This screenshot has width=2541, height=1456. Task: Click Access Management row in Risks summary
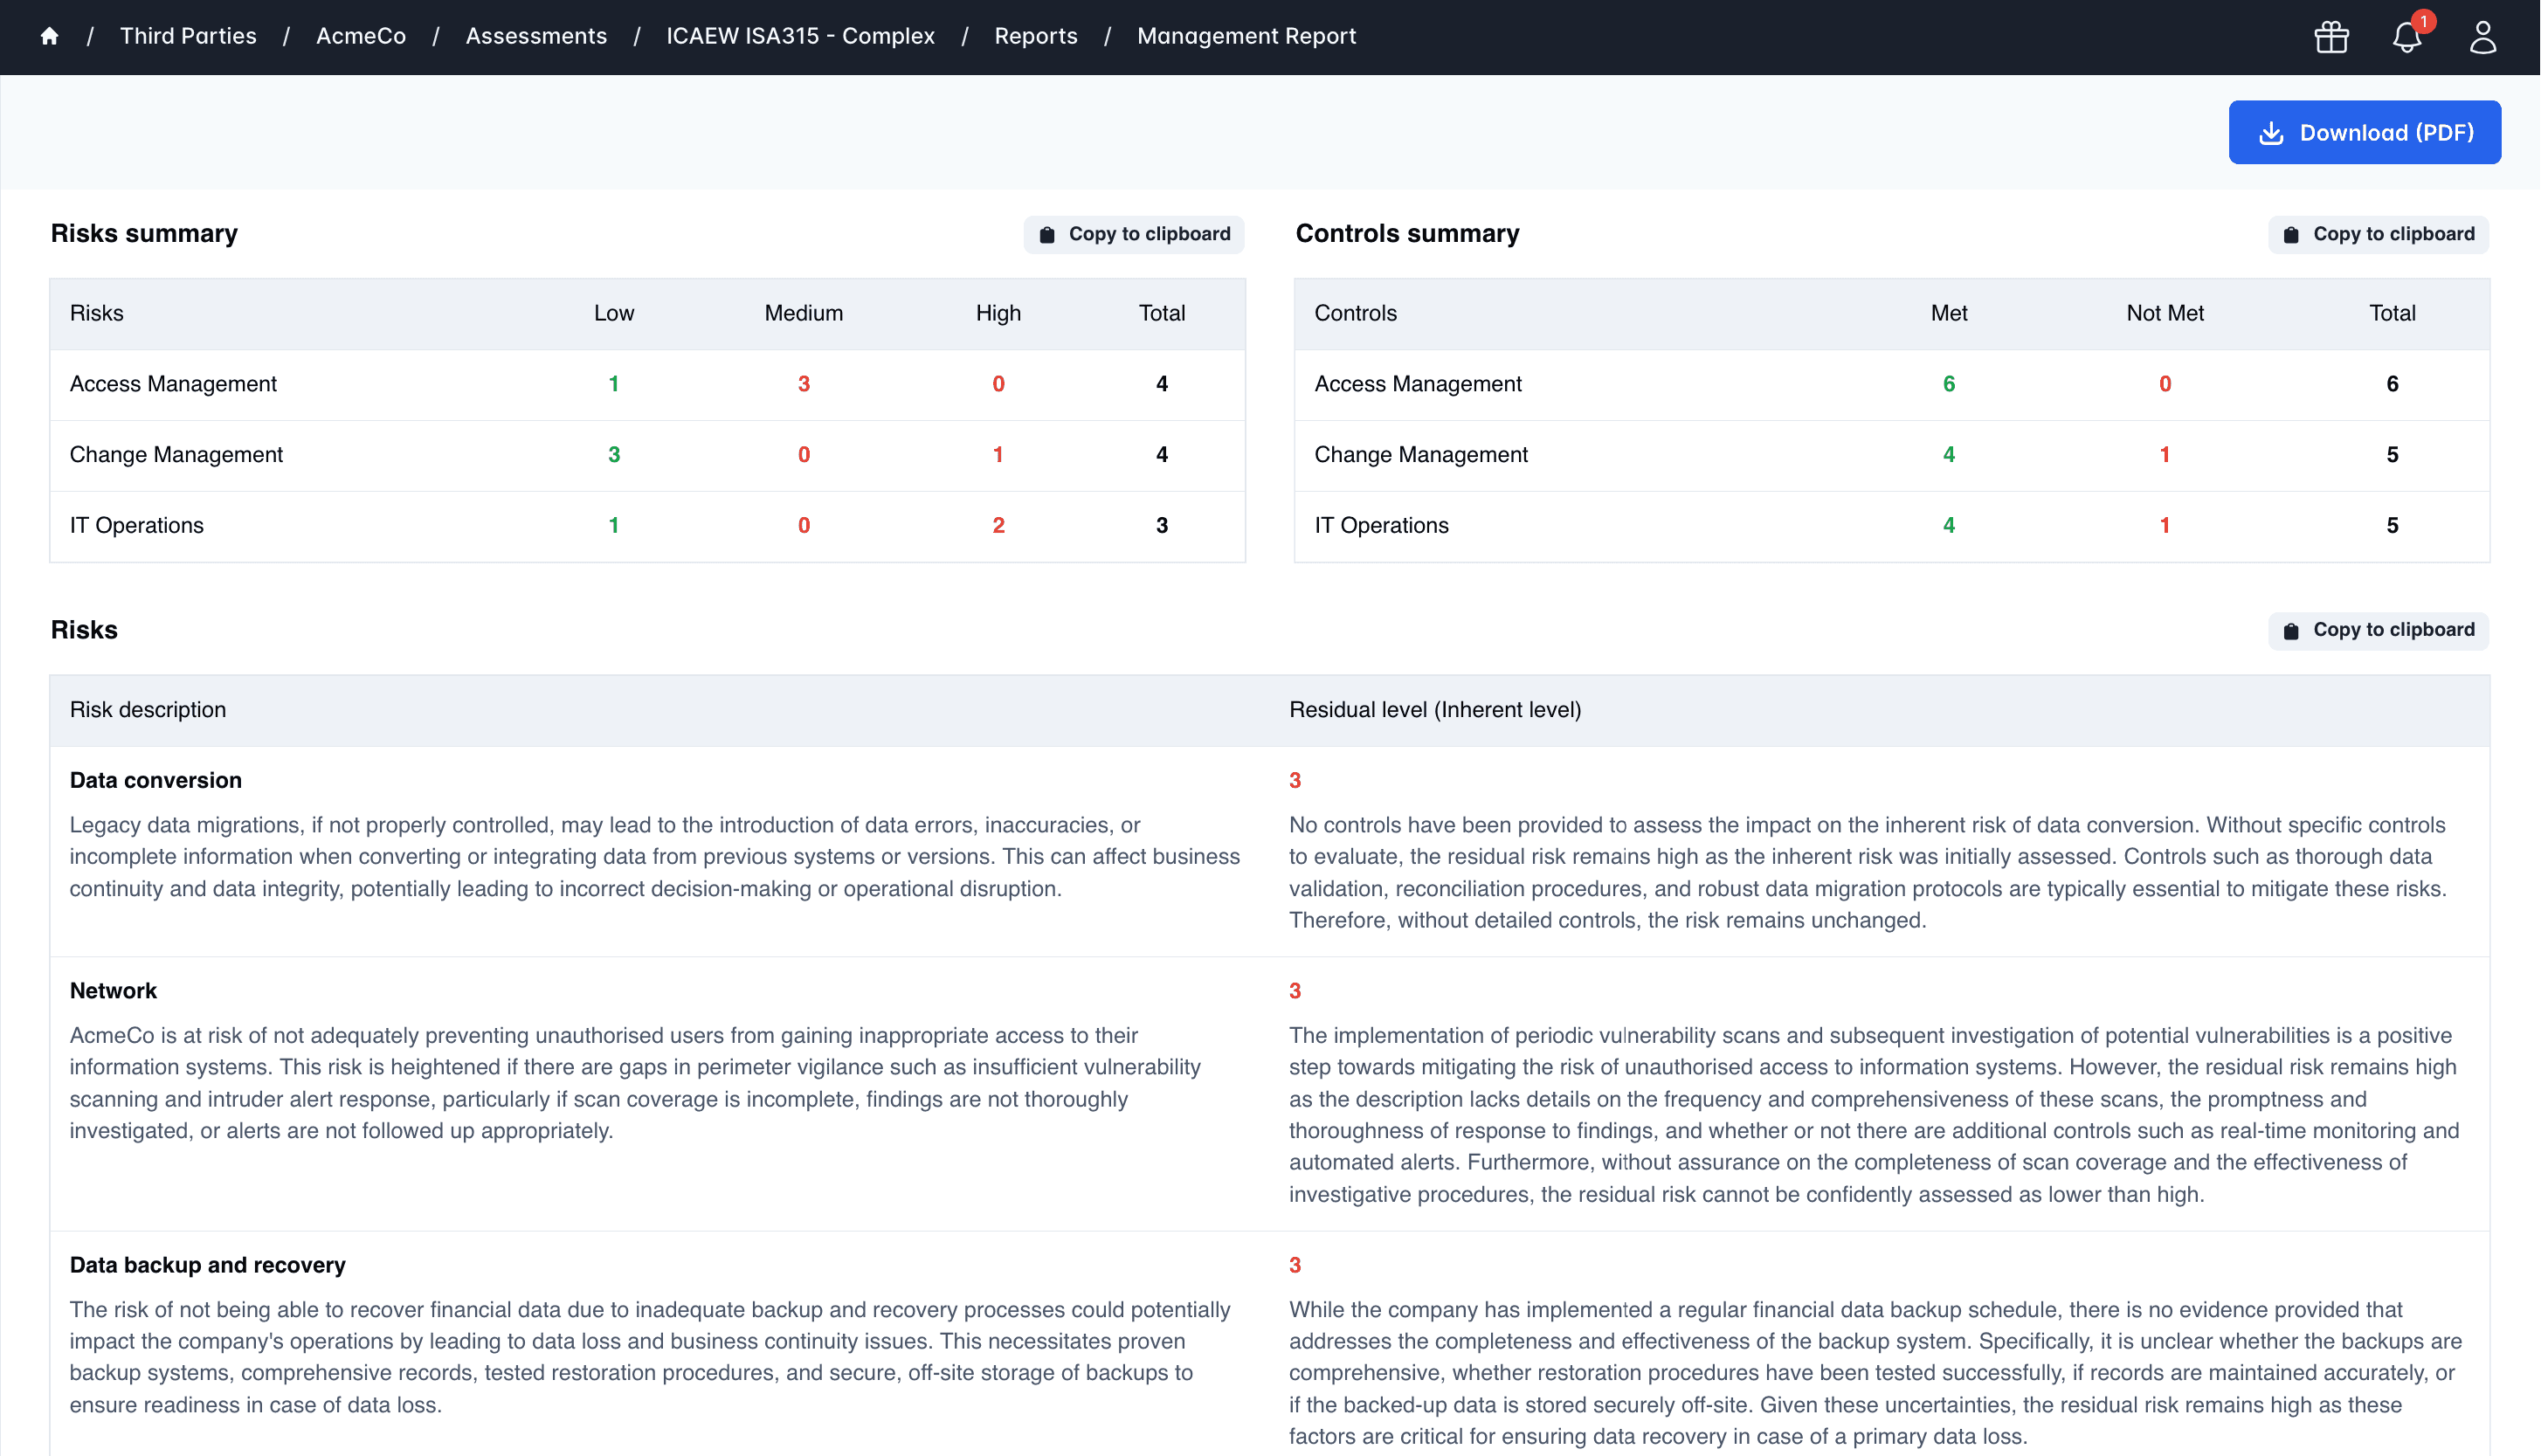coord(174,384)
